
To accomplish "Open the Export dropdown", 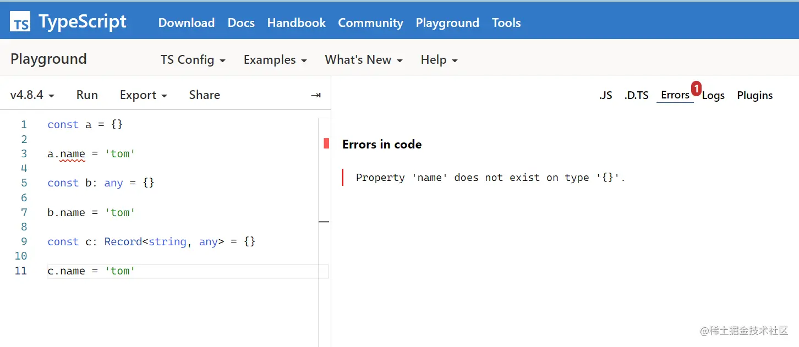I will click(x=143, y=95).
